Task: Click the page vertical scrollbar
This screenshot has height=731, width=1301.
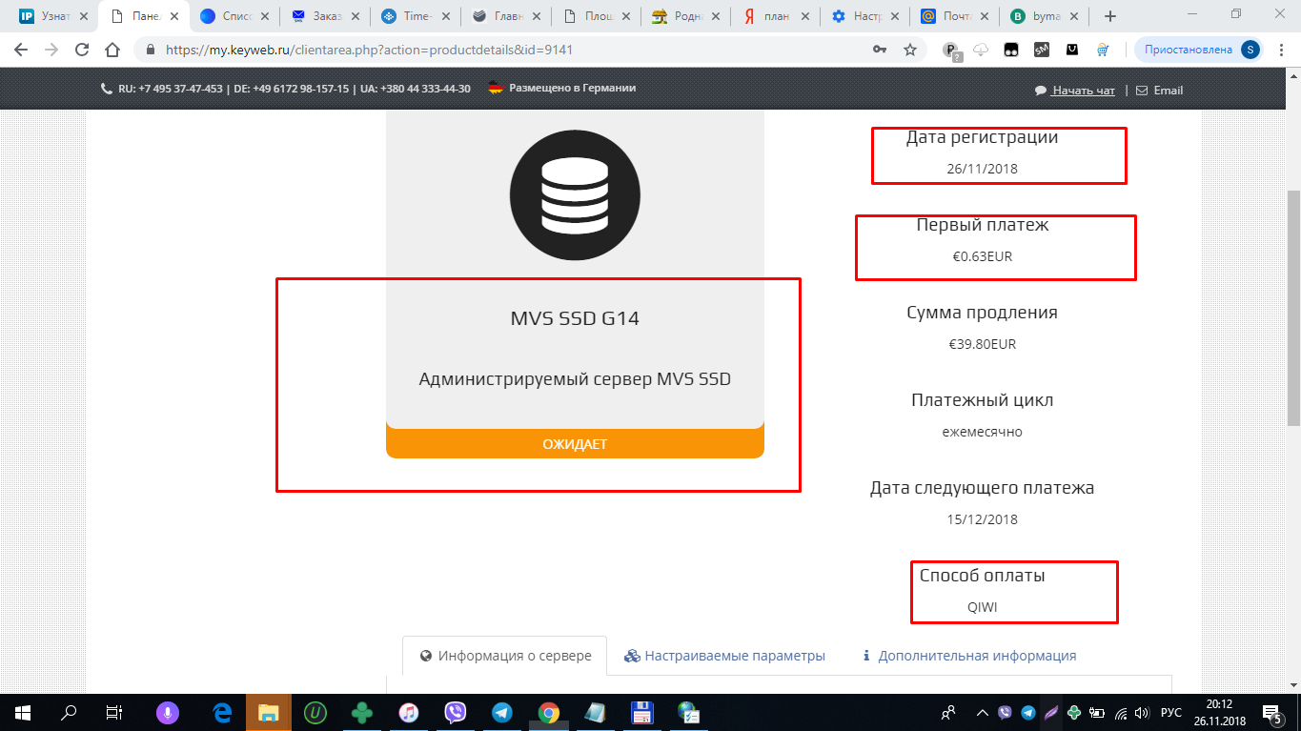Action: tap(1293, 305)
